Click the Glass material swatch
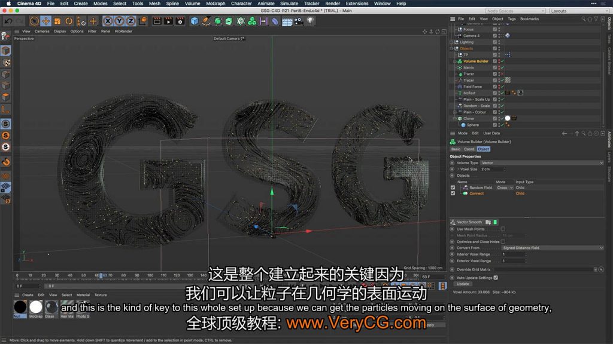Viewport: 613px width, 344px height. 51,307
